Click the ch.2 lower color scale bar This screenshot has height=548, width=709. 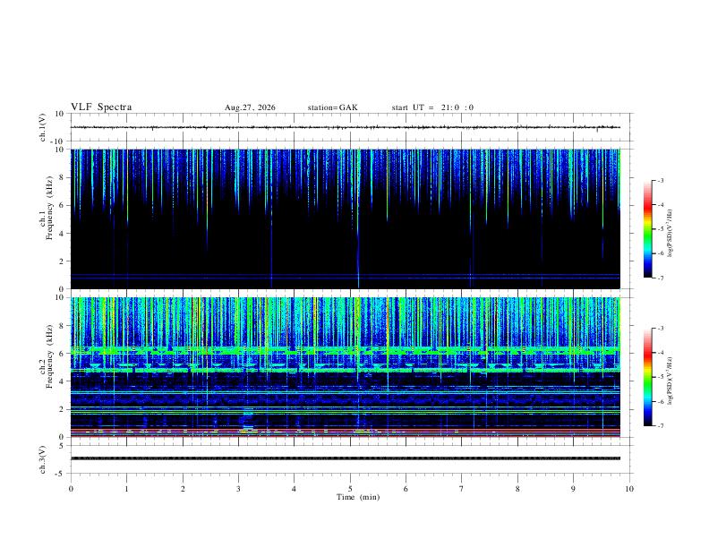[x=647, y=377]
